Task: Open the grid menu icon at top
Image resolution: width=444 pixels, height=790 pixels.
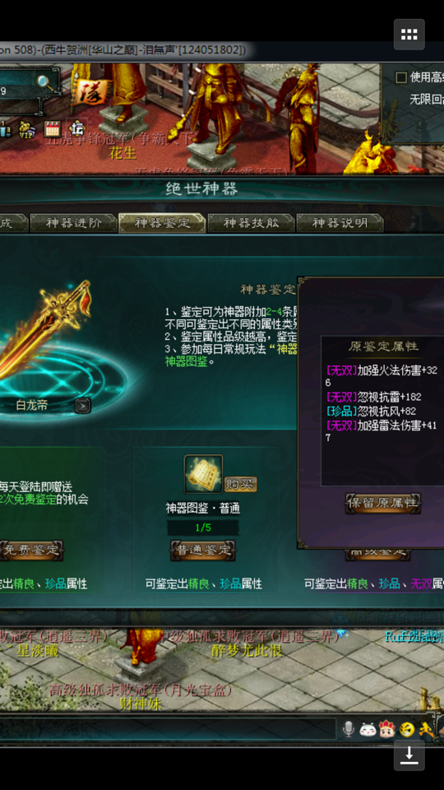Action: 409,35
